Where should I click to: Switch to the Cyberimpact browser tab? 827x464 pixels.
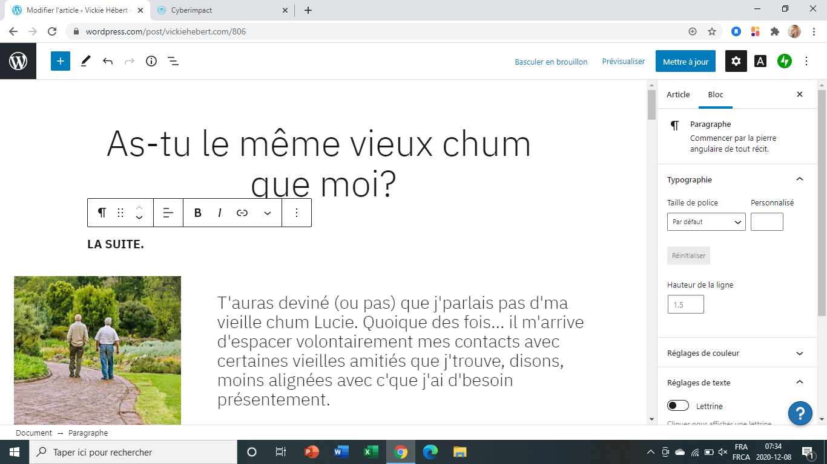pos(218,10)
